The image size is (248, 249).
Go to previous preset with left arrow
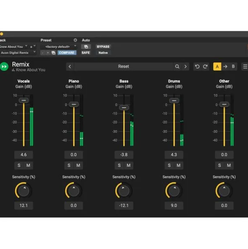(x=70, y=67)
